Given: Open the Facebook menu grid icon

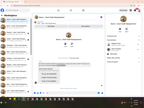Looking at the screenshot, I should point(131,10).
